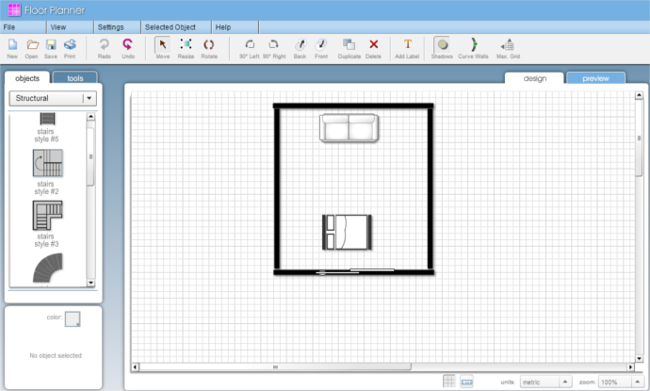Open the File menu
The width and height of the screenshot is (650, 391).
(x=24, y=27)
